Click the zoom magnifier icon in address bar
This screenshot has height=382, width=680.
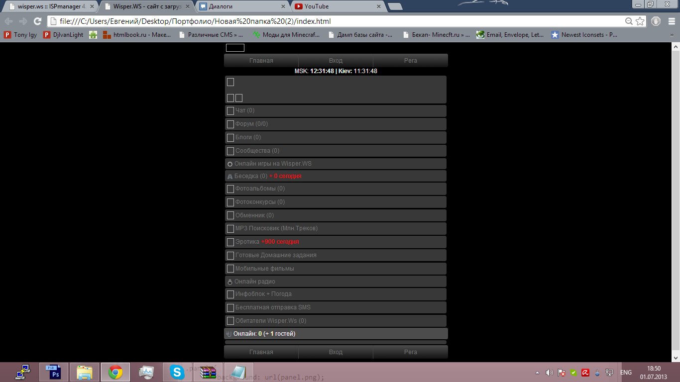629,21
